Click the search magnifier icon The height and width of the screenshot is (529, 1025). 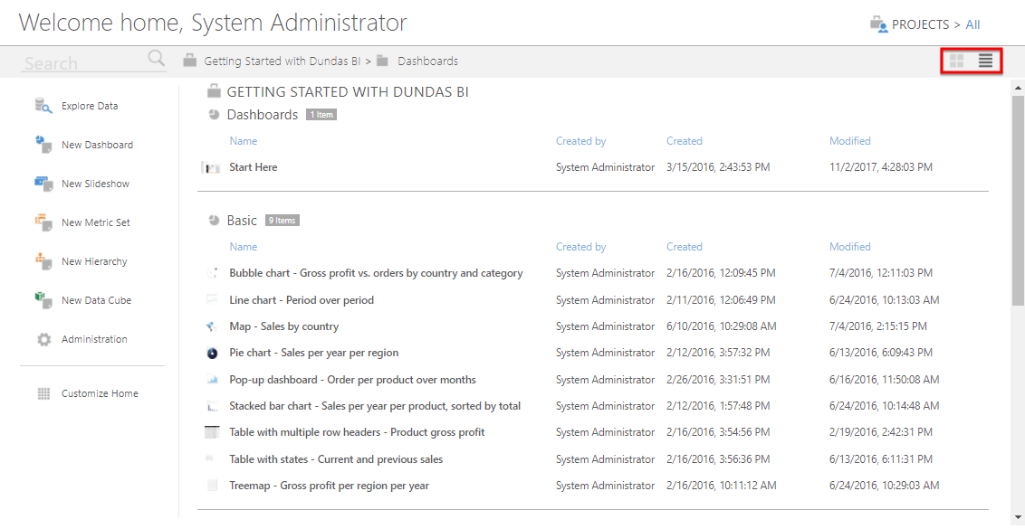(x=157, y=59)
